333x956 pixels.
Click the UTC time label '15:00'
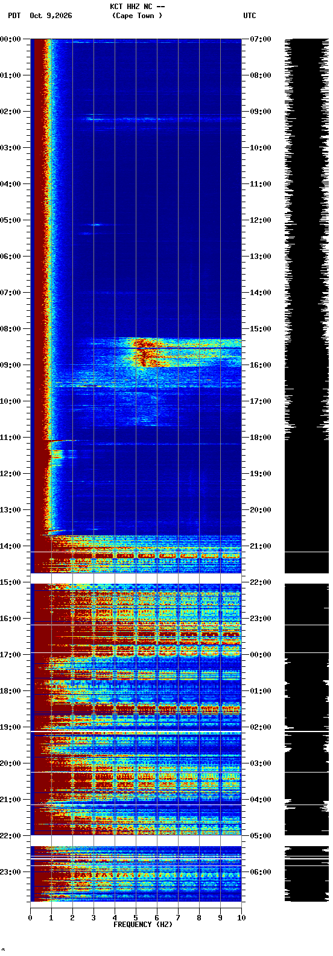point(261,329)
